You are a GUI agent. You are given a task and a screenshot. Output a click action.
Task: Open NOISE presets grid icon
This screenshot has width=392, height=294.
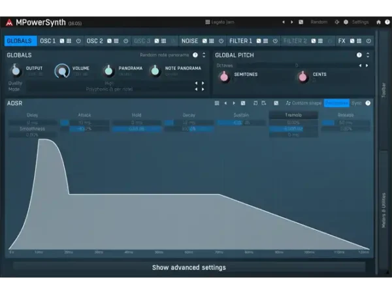(x=212, y=41)
